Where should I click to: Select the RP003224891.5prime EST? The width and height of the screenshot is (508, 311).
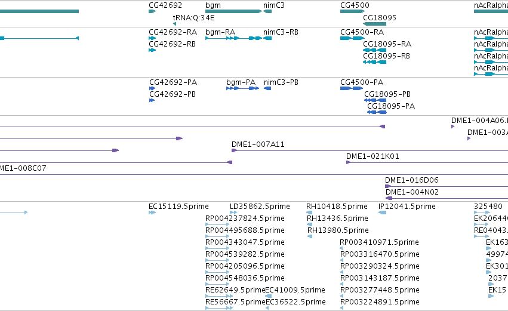coord(341,308)
